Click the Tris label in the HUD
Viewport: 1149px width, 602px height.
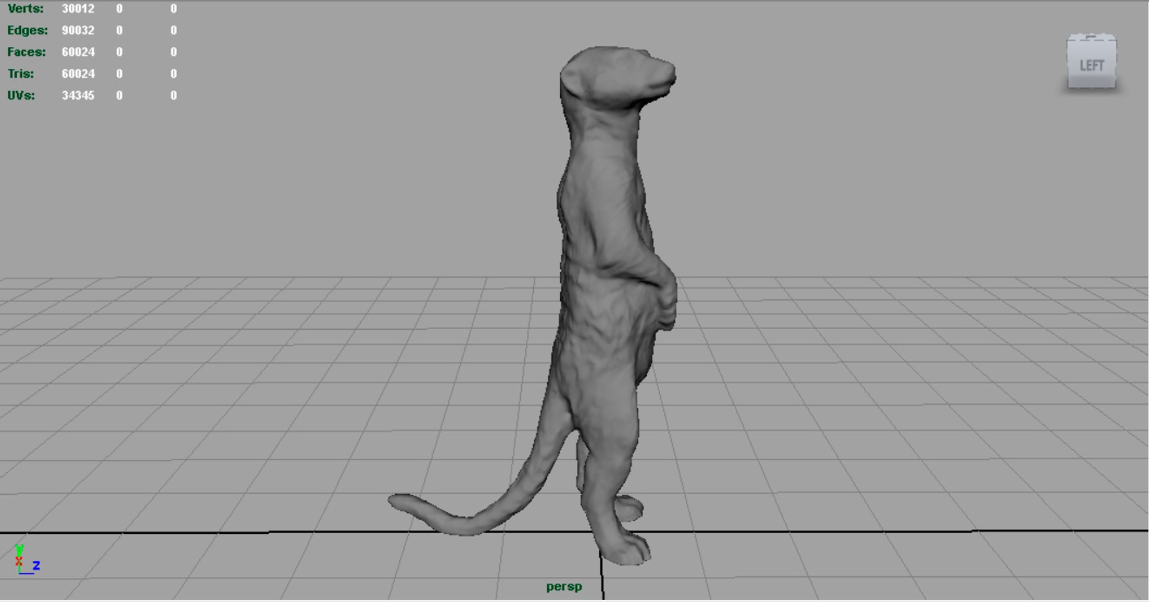point(21,74)
